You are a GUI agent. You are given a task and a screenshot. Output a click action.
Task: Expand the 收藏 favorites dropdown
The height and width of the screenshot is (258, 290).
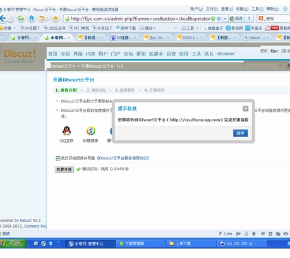[x=15, y=28]
